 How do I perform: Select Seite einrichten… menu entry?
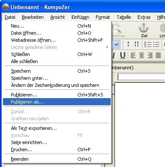pyautogui.click(x=57, y=142)
